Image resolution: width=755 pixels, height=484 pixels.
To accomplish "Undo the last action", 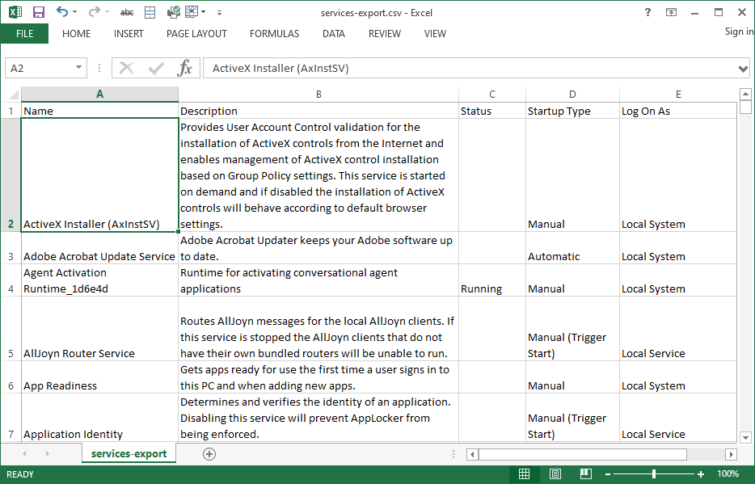I will (x=62, y=12).
